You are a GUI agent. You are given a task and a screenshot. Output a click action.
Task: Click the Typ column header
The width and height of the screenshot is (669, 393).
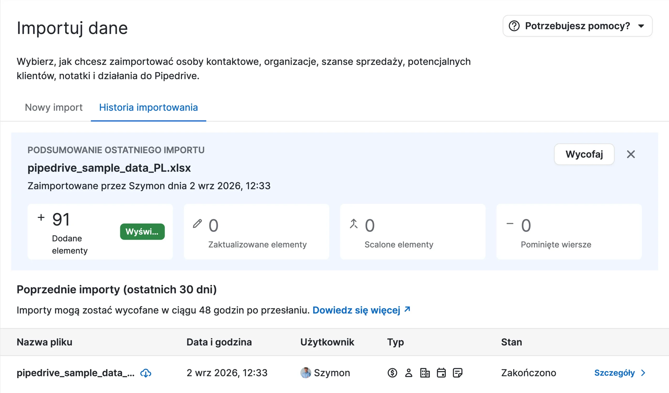[x=395, y=342]
